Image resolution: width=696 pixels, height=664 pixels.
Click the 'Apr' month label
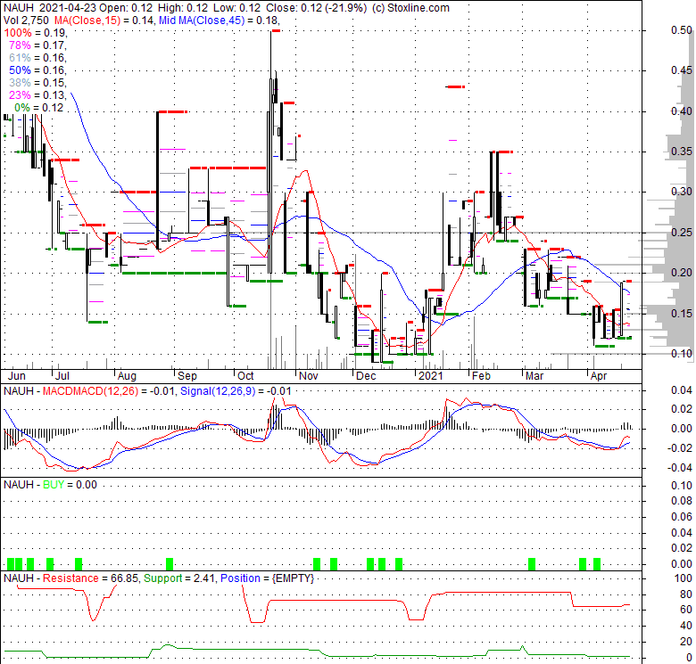click(x=599, y=376)
